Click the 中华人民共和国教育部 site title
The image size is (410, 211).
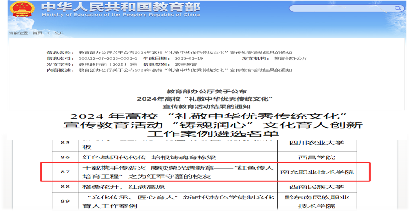[113, 6]
